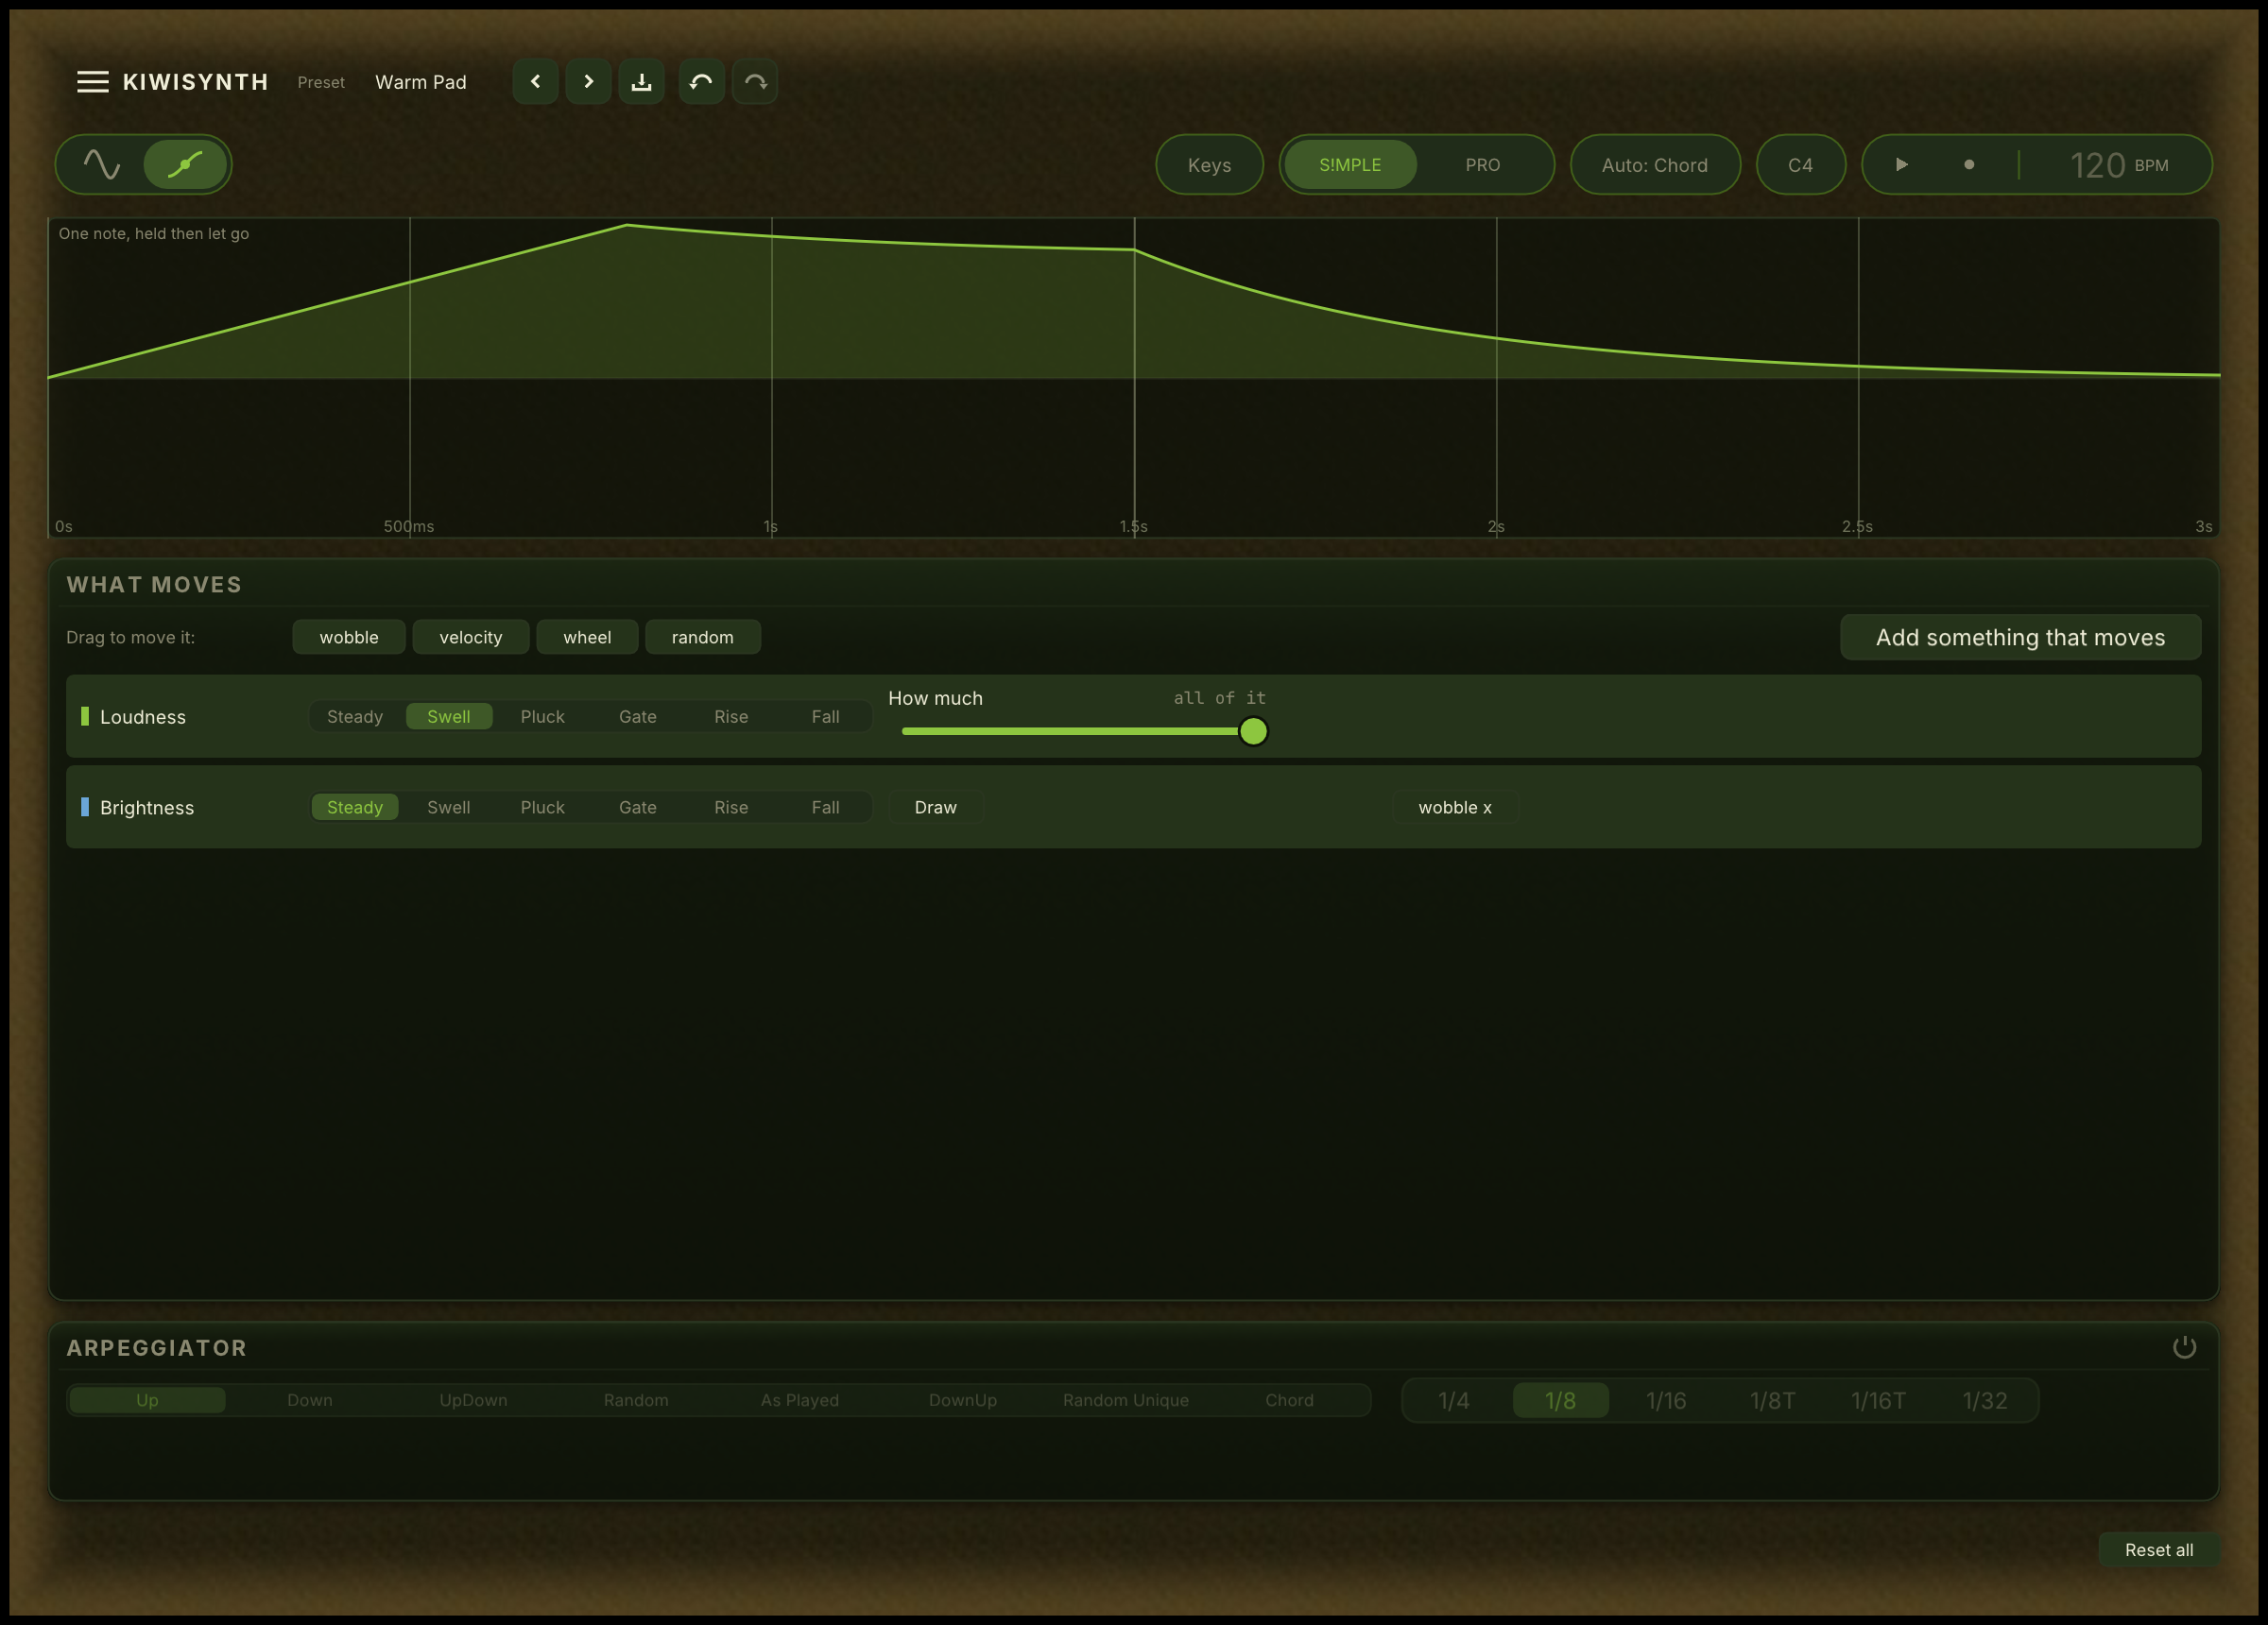The image size is (2268, 1625).
Task: Select the envelope curve view icon
Action: click(x=185, y=164)
